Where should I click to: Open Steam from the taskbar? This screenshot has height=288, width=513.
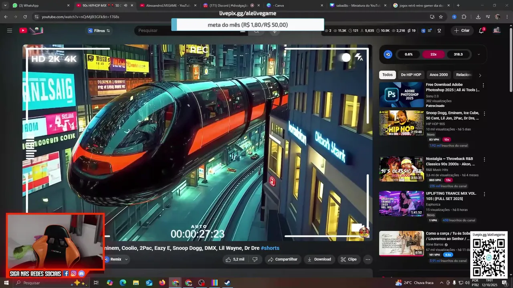(x=227, y=283)
